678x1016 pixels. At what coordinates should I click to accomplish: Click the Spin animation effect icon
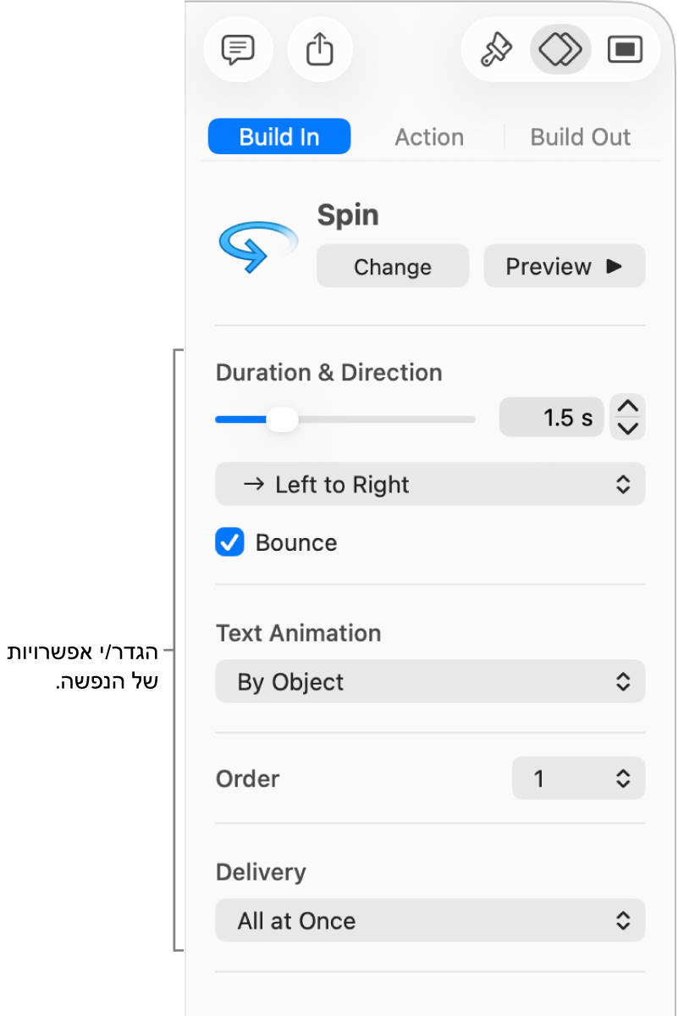pyautogui.click(x=256, y=246)
